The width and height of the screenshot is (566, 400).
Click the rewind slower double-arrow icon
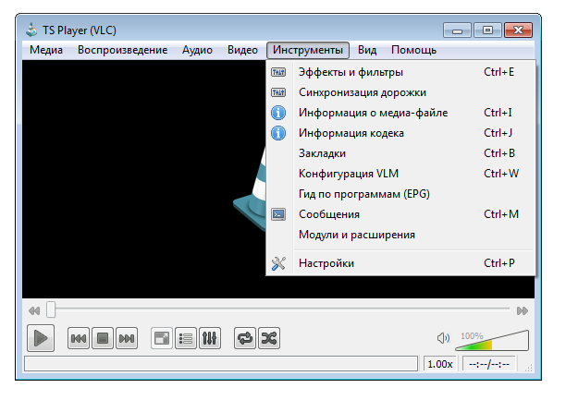tap(34, 310)
